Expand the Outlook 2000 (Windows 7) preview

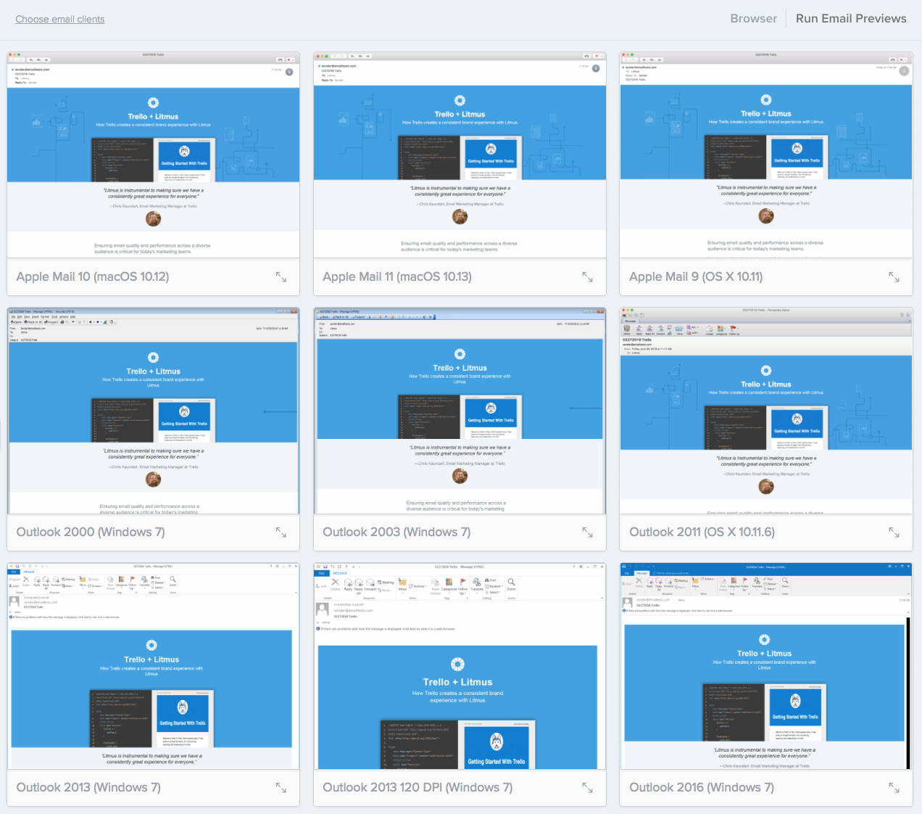click(x=281, y=533)
